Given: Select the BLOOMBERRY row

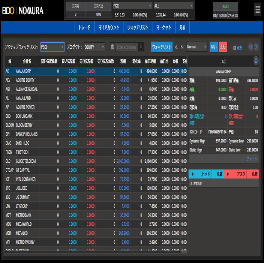Looking at the screenshot, I should point(96,125).
